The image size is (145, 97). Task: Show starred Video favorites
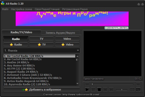(x=67, y=44)
